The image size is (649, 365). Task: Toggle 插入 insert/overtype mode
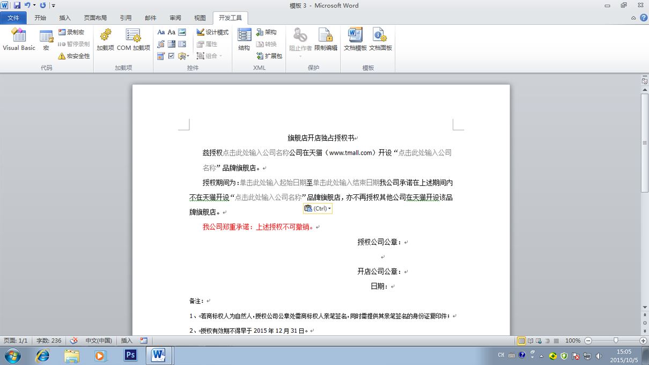[127, 340]
